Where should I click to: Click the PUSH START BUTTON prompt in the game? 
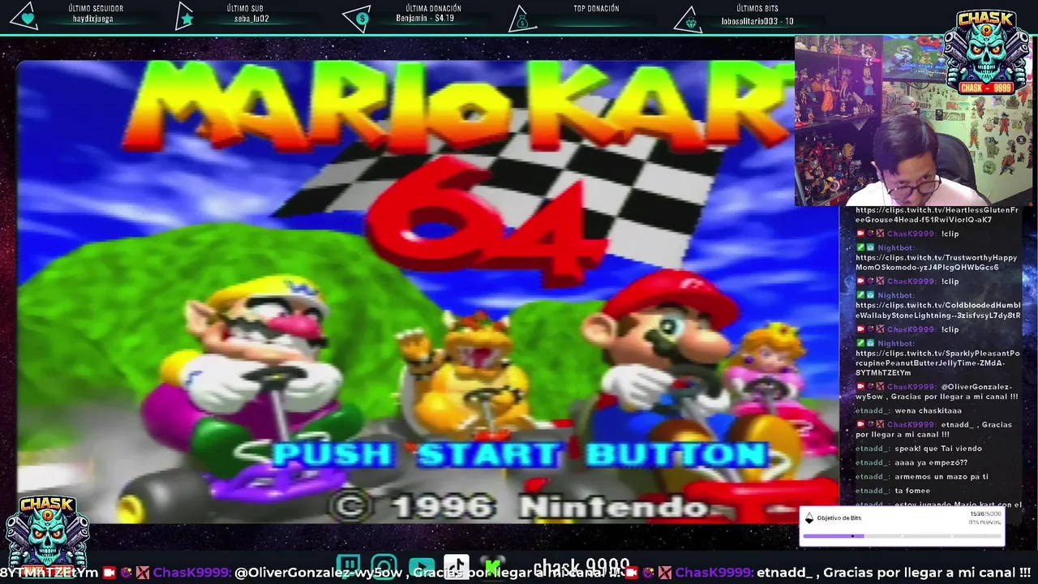(x=519, y=454)
